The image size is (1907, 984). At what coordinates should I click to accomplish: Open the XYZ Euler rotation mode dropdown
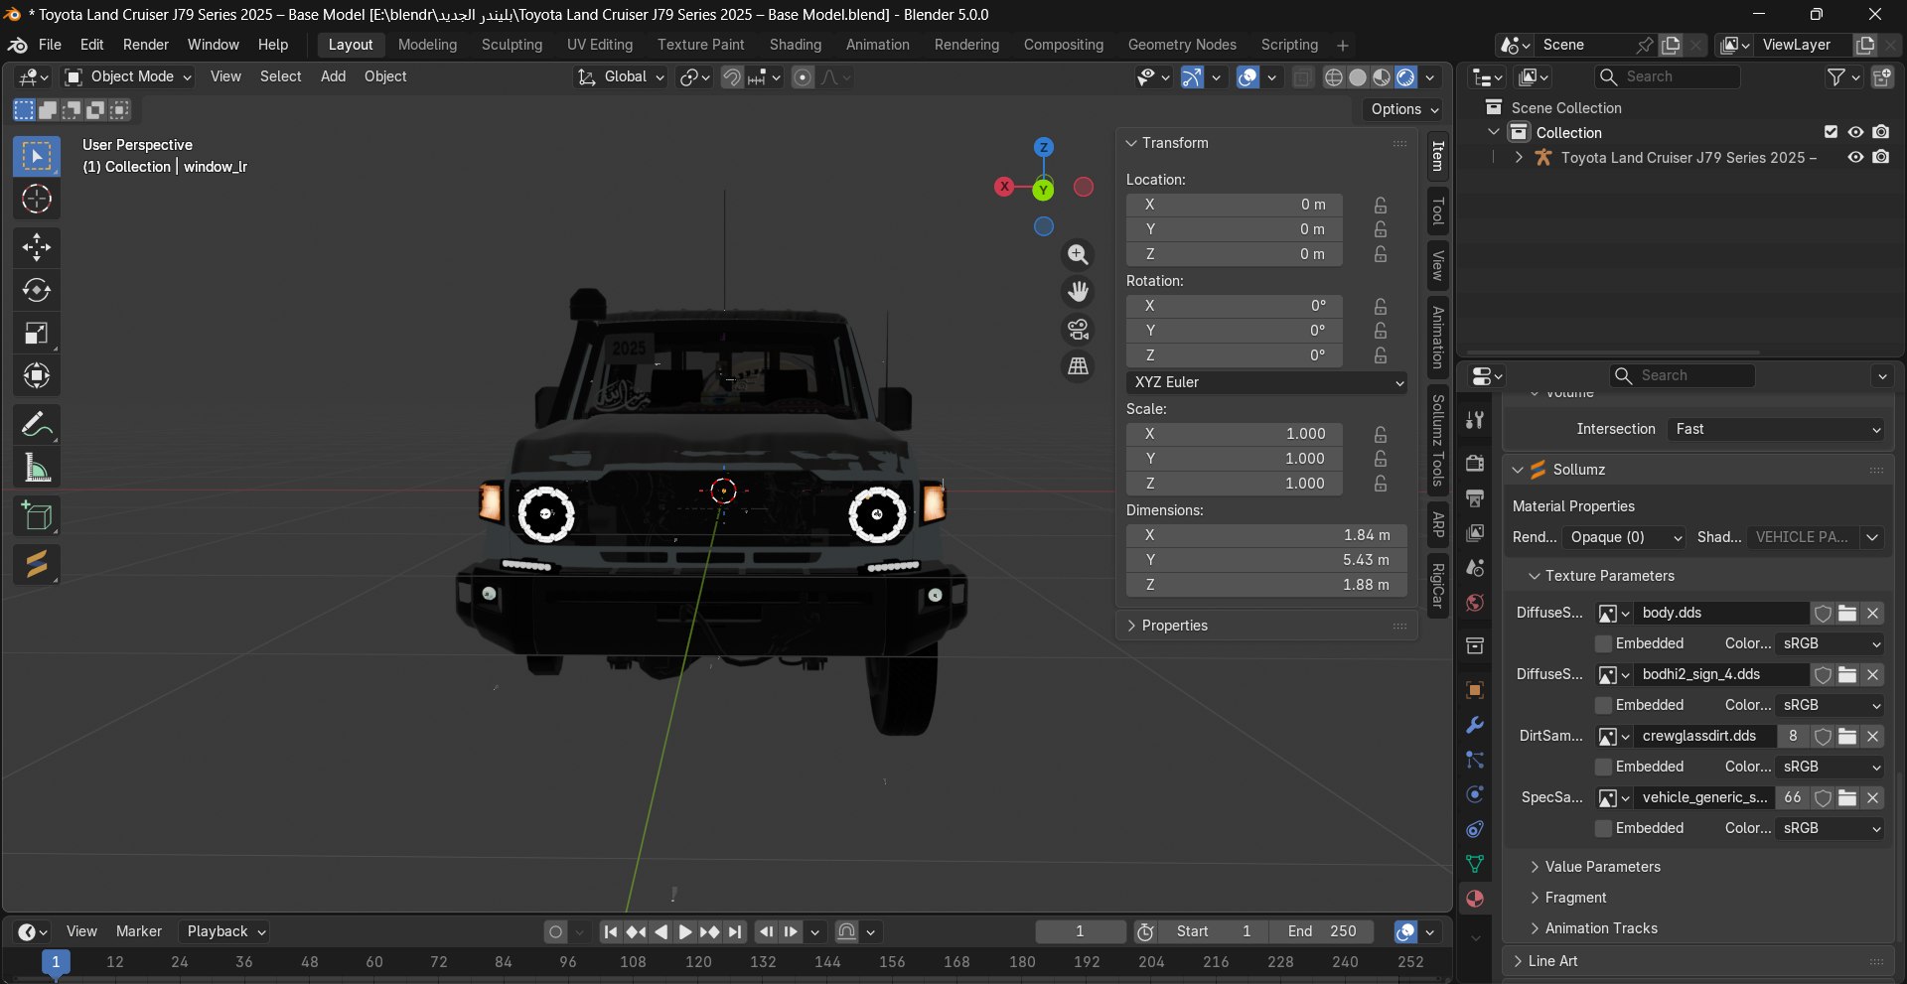tap(1266, 382)
